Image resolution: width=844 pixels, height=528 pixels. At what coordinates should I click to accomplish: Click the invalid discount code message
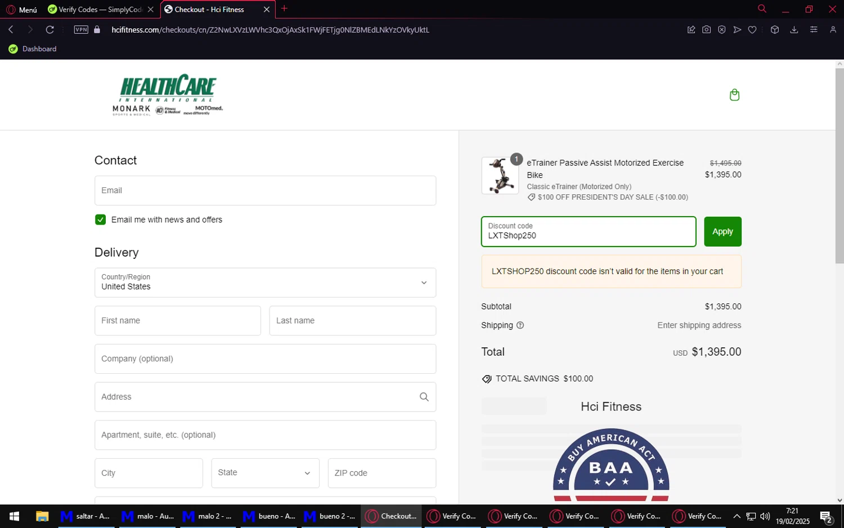tap(612, 271)
